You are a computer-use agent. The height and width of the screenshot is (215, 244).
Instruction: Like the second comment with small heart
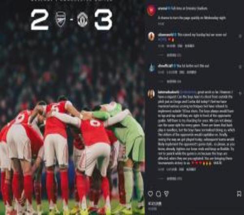click(240, 67)
